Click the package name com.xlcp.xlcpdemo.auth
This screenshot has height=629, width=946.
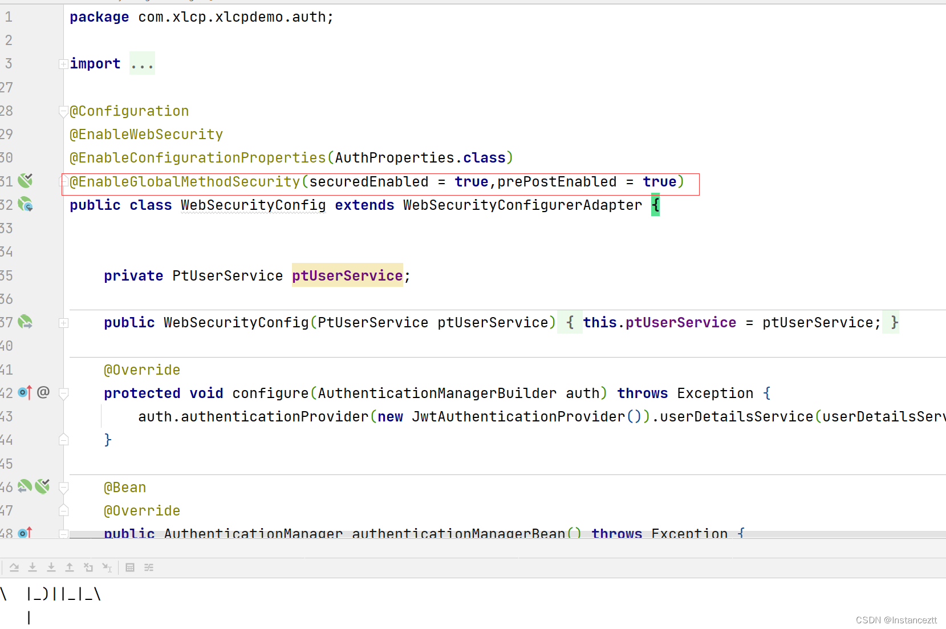[232, 17]
